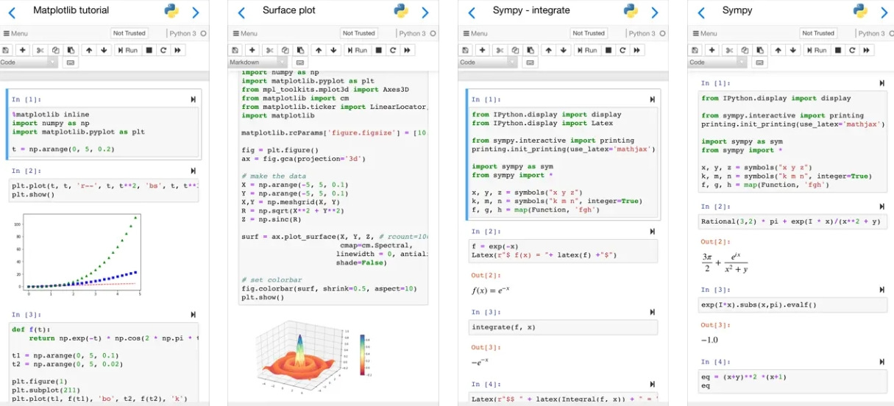
Task: Open command palette keyboard icon in Matplotlib tutorial
Action: tap(71, 63)
